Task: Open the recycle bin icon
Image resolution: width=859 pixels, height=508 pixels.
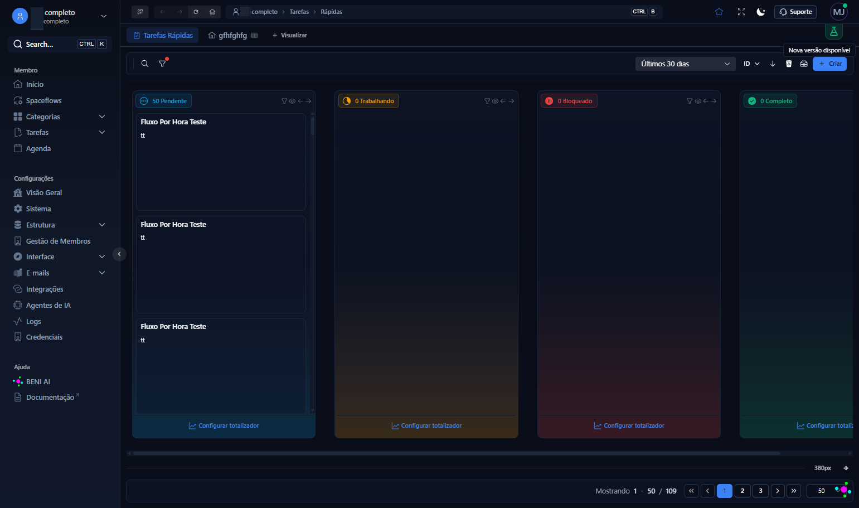Action: click(789, 64)
